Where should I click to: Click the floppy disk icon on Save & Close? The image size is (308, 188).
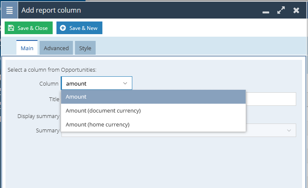click(11, 28)
